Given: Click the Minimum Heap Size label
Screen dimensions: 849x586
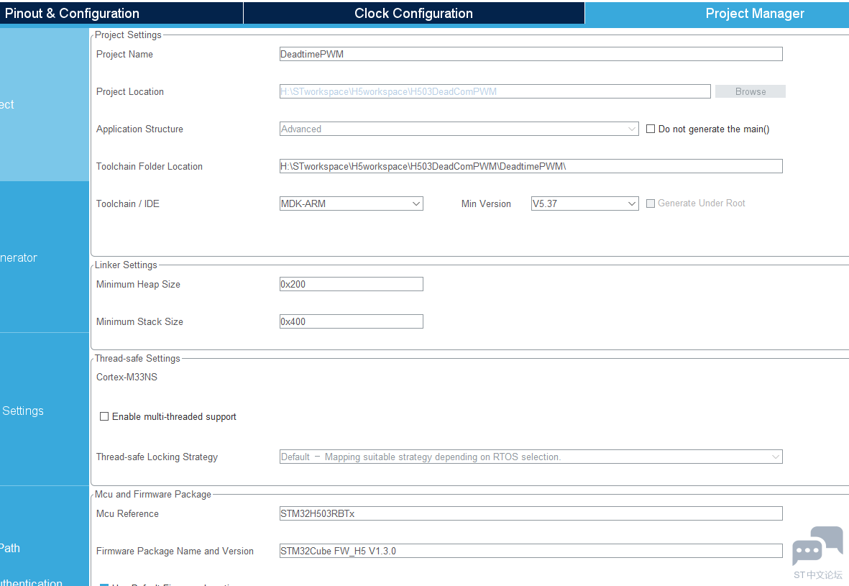Looking at the screenshot, I should [x=138, y=284].
